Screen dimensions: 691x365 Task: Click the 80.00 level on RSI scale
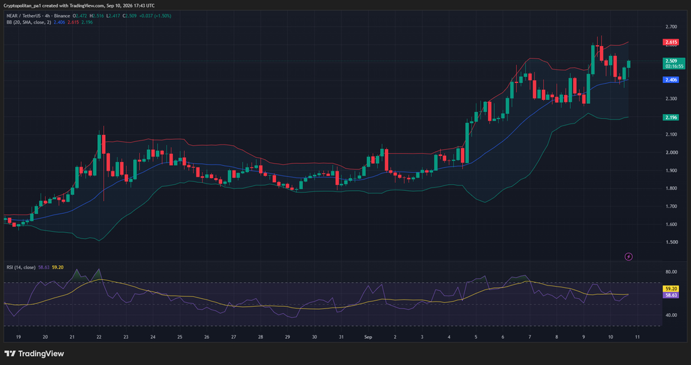(671, 271)
